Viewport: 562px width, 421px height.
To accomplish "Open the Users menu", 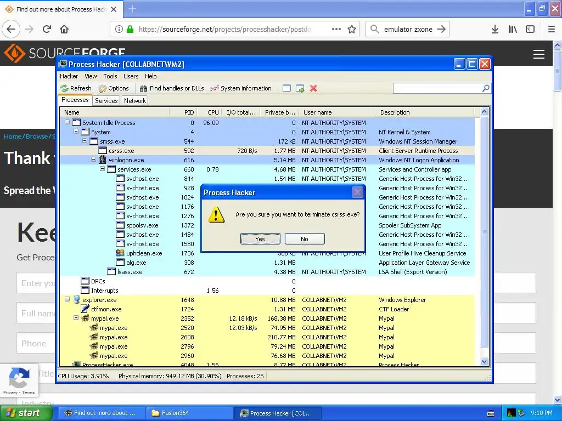I will [x=131, y=76].
